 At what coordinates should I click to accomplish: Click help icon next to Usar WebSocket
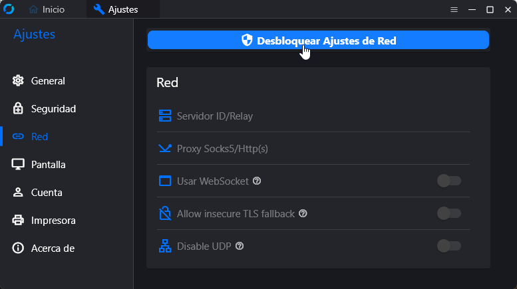click(x=257, y=181)
